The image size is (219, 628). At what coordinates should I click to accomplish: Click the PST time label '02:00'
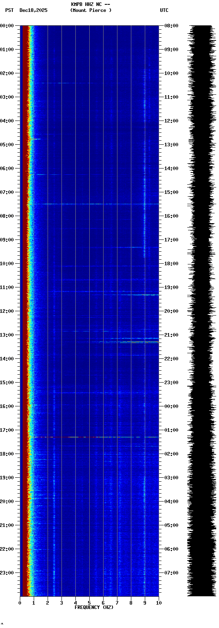coord(7,73)
